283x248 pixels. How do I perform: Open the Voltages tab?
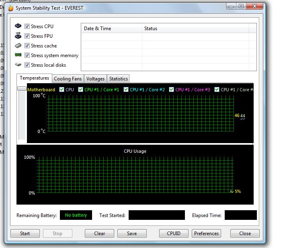(96, 79)
